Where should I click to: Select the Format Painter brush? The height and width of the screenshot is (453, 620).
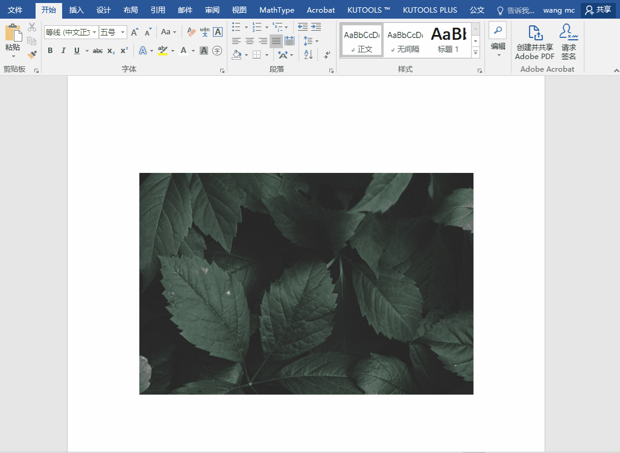32,54
